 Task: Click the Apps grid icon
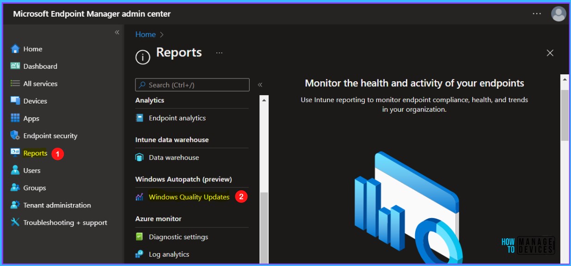click(x=15, y=118)
